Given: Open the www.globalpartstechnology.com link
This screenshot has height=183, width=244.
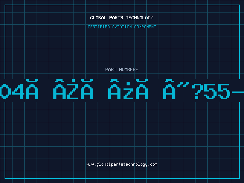Looking at the screenshot, I should tap(122, 164).
